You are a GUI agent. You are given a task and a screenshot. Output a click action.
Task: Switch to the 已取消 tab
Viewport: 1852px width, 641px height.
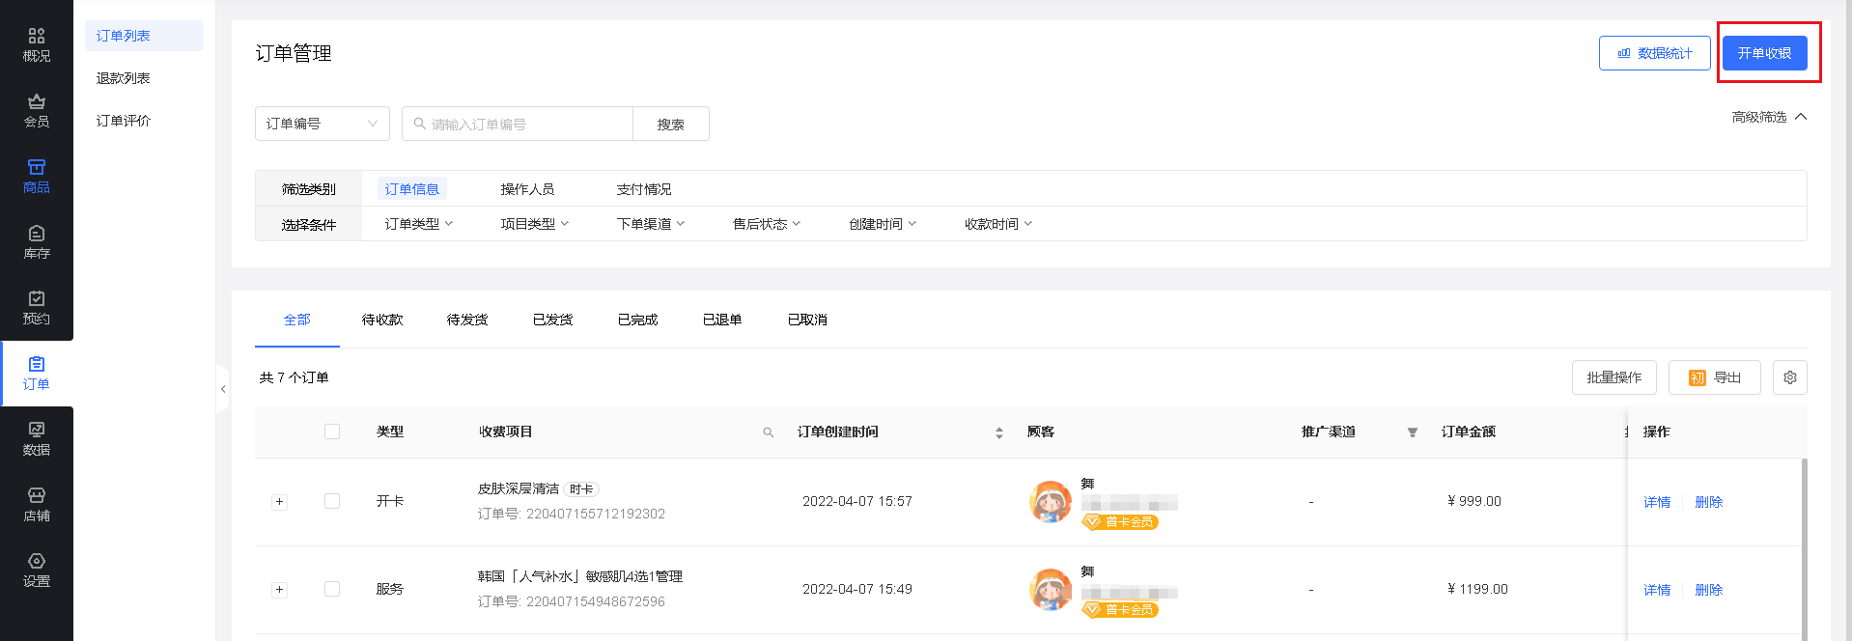point(807,320)
